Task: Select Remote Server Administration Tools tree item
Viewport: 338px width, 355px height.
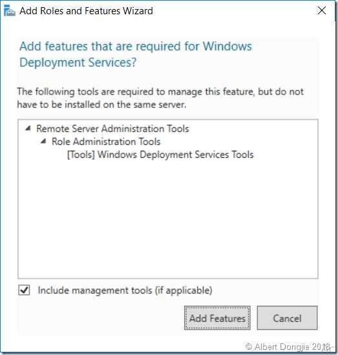Action: (112, 129)
